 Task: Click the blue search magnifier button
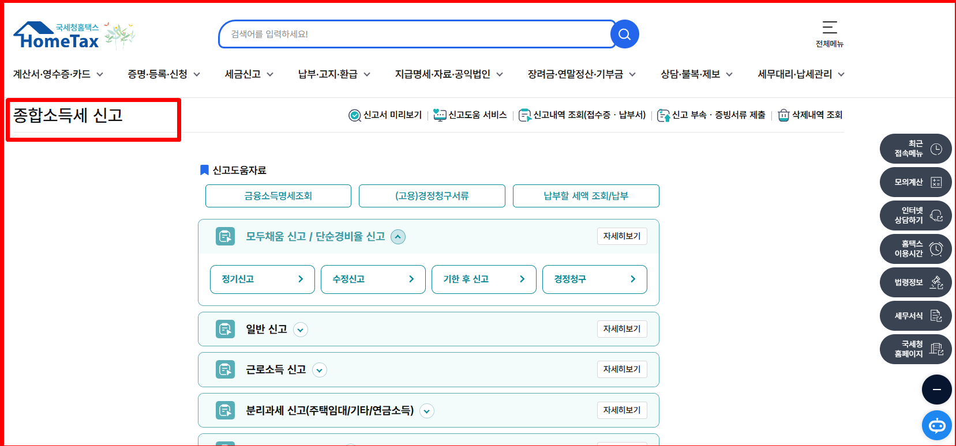pos(624,34)
